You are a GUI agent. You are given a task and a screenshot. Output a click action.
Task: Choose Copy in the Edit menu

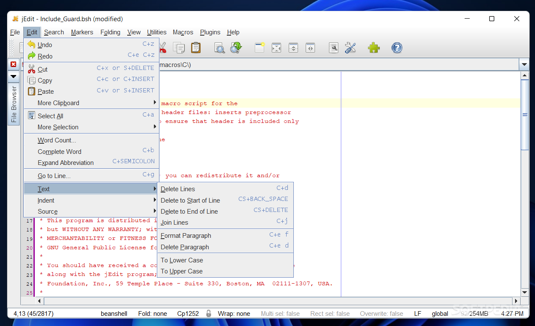(x=91, y=80)
